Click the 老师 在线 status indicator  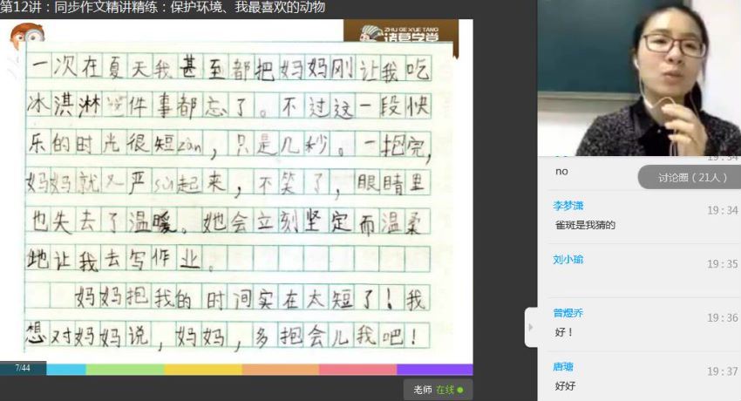(x=438, y=390)
